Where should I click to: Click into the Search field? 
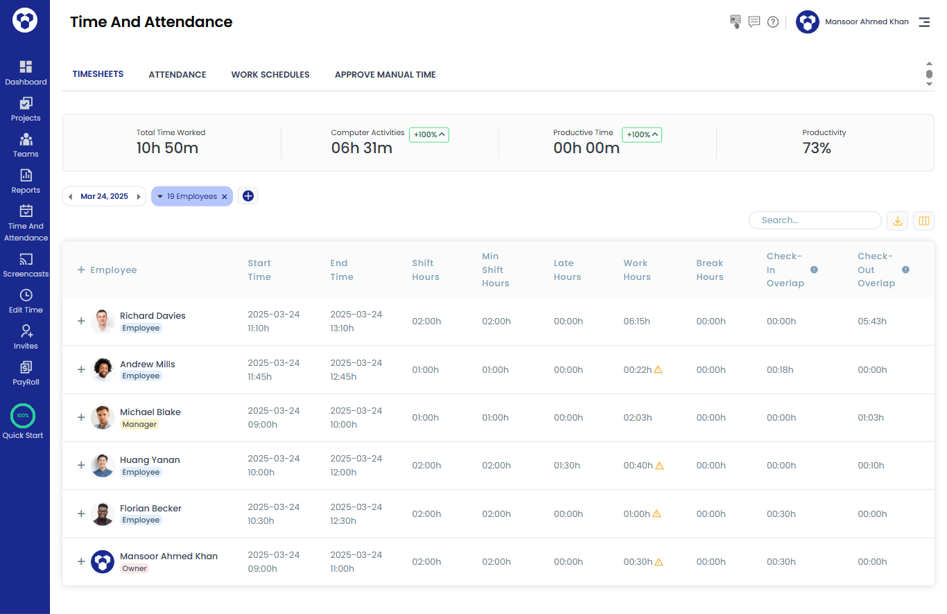coord(815,220)
